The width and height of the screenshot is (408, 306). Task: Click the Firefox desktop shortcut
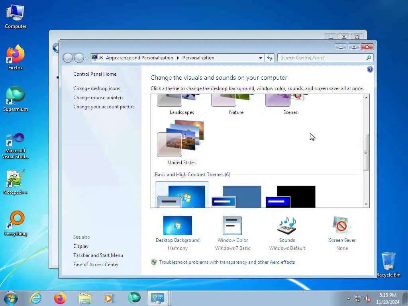click(x=16, y=57)
